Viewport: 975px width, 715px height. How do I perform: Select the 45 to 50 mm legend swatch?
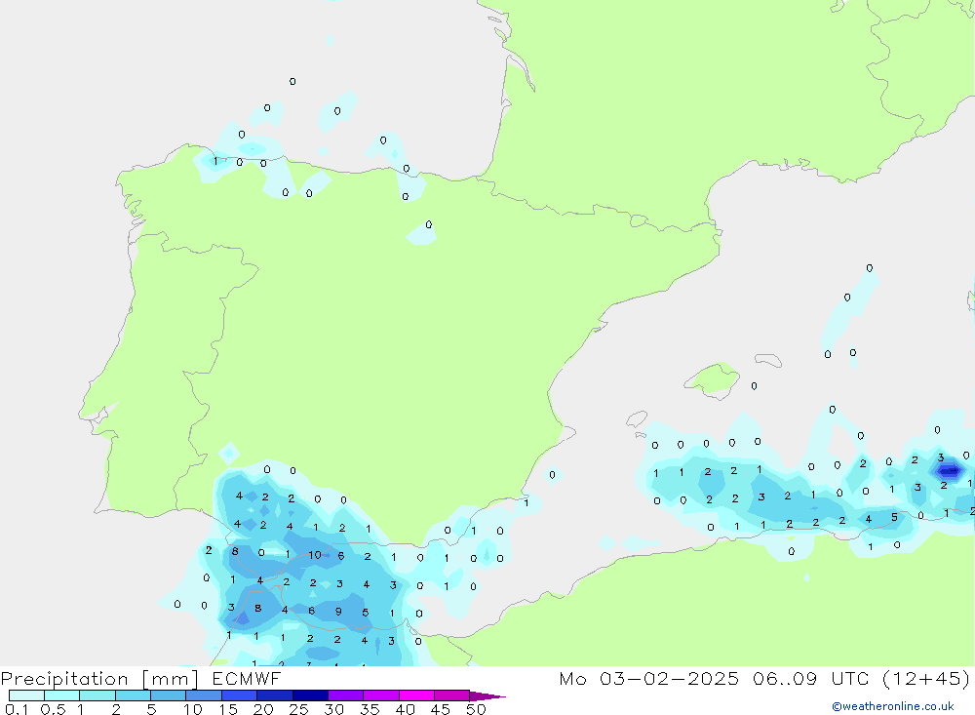451,695
